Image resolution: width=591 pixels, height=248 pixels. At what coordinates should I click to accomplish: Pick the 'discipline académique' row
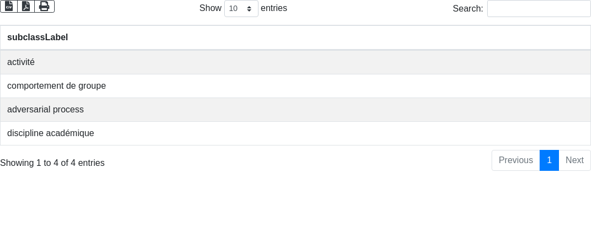coord(51,133)
